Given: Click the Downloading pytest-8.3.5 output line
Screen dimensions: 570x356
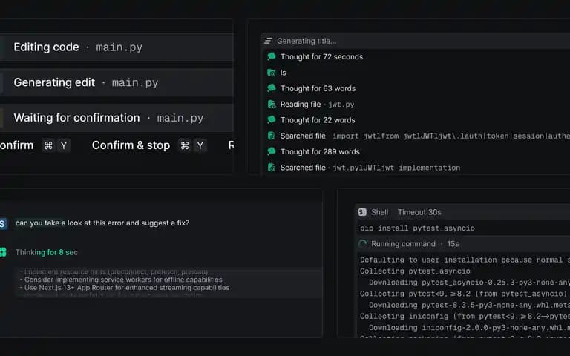Looking at the screenshot, I should point(469,305).
